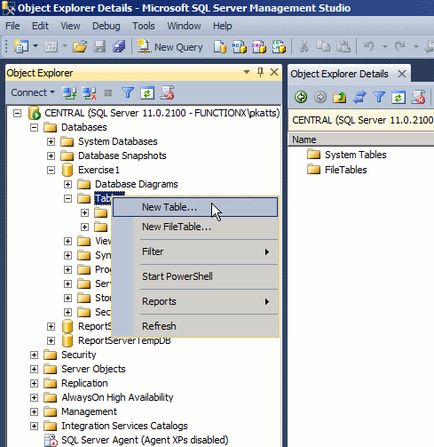Screen dimensions: 434x447
Task: Collapse the Databases node
Action: (35, 128)
